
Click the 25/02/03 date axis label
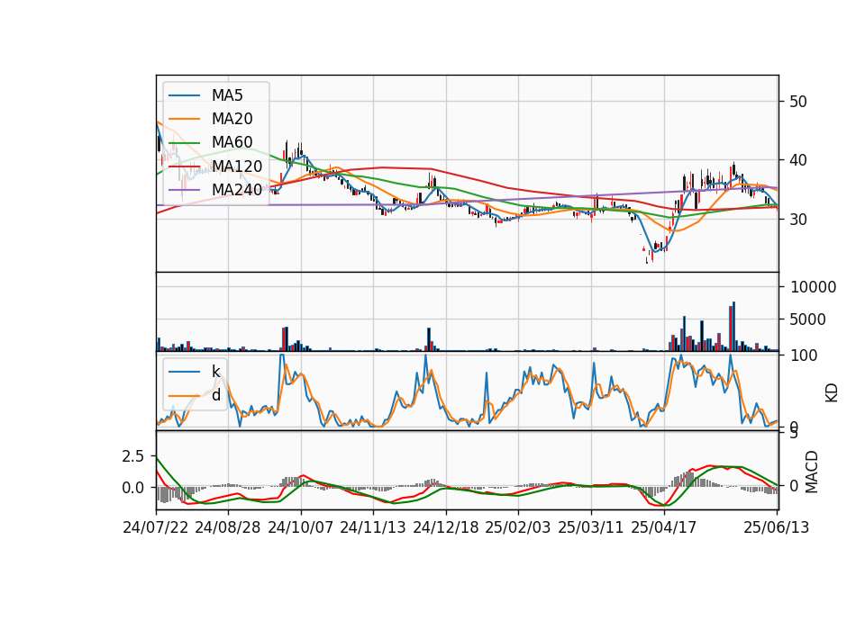518,527
